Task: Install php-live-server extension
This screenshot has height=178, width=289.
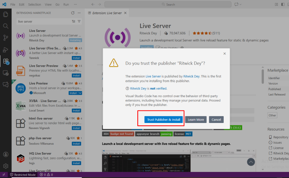Action: click(76, 144)
